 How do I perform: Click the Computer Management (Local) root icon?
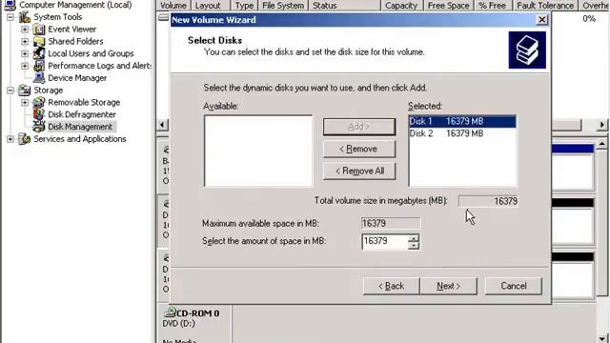pos(10,5)
